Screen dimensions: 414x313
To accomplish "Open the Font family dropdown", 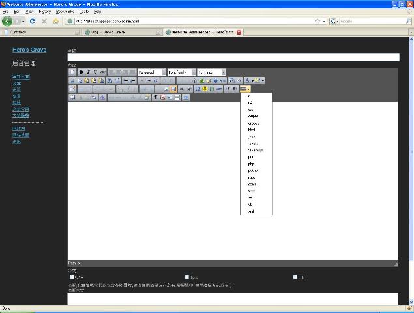I will pyautogui.click(x=182, y=72).
